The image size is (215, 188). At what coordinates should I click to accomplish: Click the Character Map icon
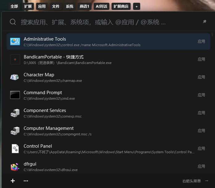pos(14,77)
